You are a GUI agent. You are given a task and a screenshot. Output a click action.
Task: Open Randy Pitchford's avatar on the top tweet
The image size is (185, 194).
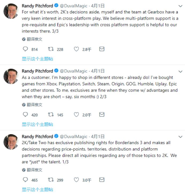point(11,11)
